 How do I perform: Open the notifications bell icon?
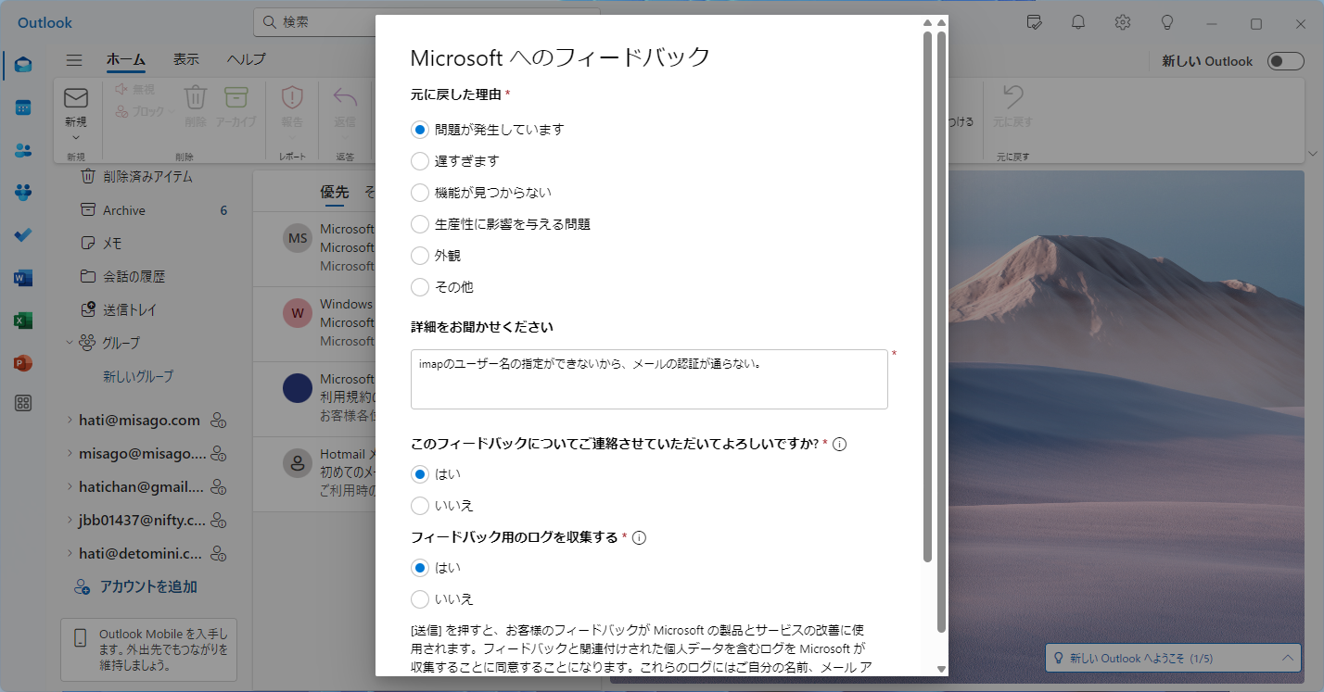[x=1078, y=22]
